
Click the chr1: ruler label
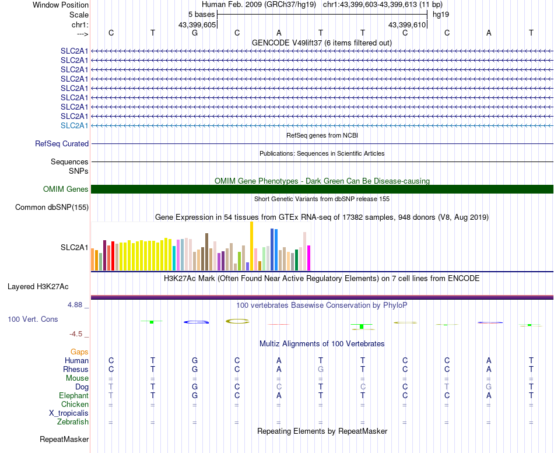coord(80,24)
